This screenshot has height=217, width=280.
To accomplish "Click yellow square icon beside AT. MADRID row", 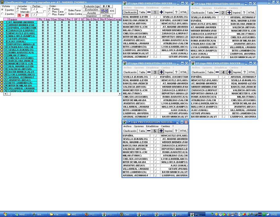I will coord(2,22).
